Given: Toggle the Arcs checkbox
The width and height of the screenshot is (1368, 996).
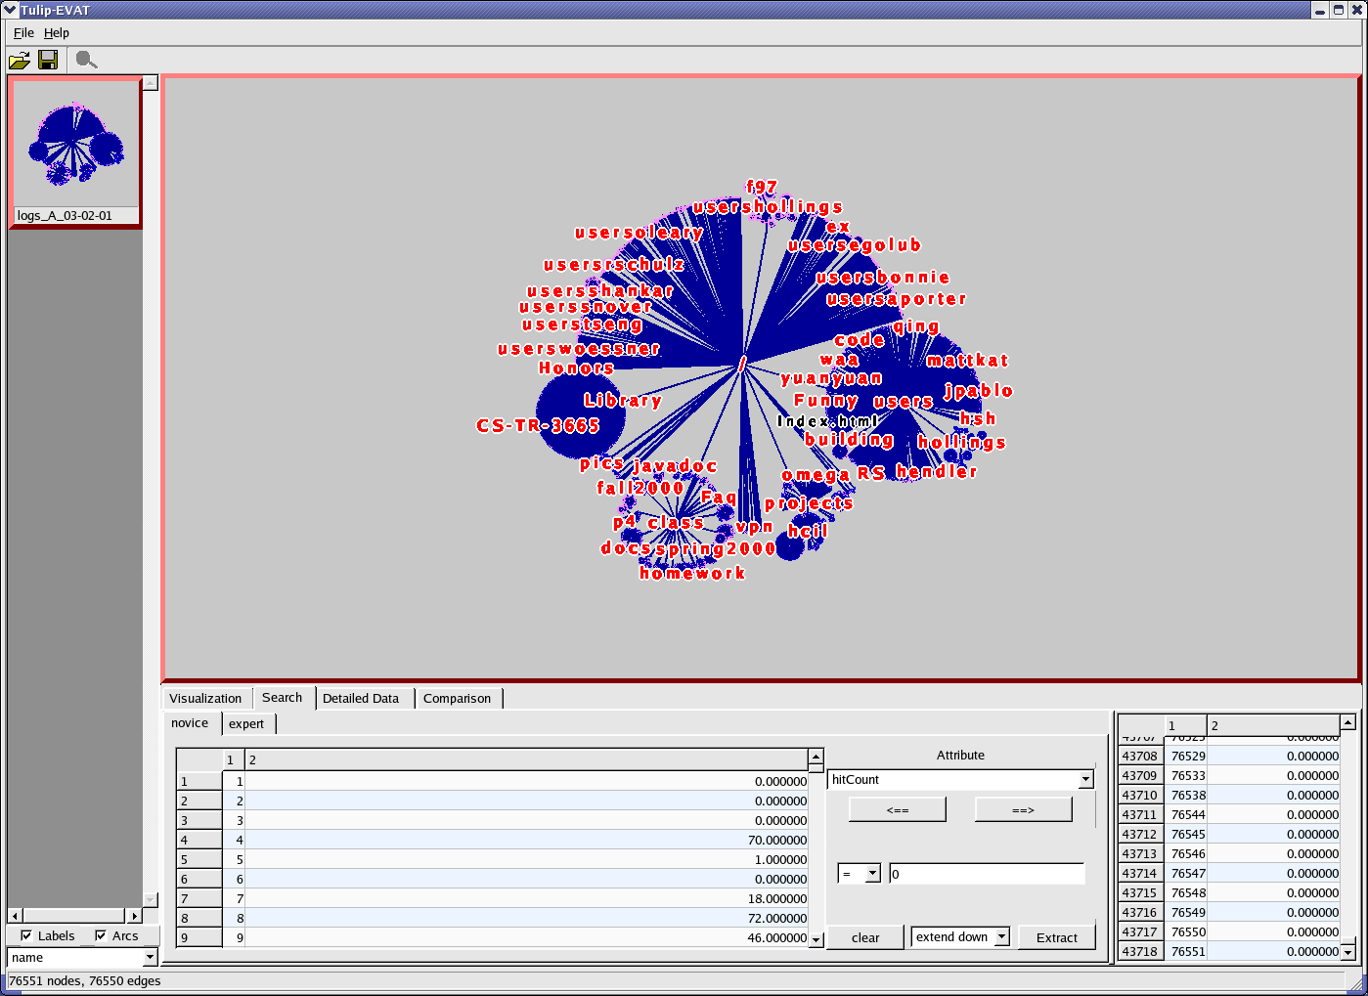Looking at the screenshot, I should [x=101, y=935].
